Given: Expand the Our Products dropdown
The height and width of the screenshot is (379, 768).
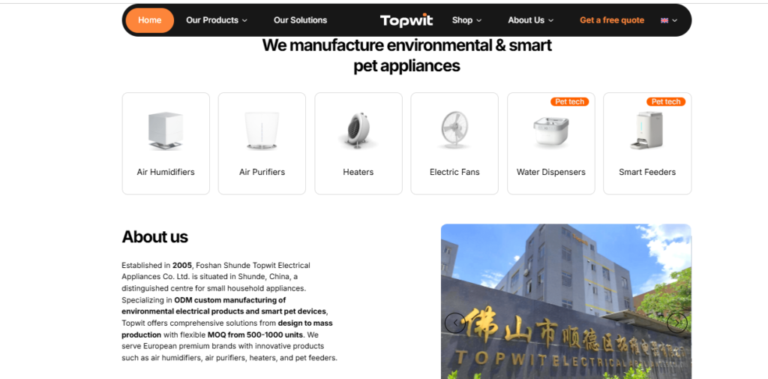Looking at the screenshot, I should 217,20.
